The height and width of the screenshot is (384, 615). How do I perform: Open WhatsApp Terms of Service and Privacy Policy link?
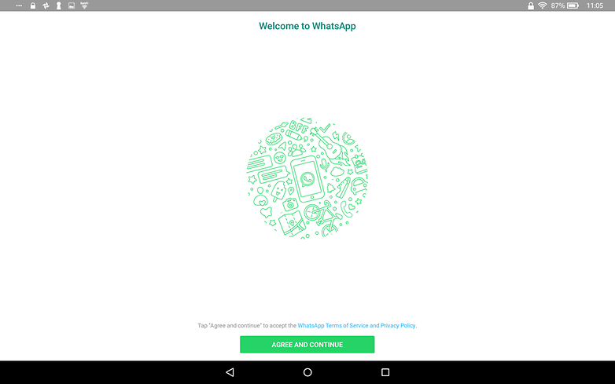356,325
